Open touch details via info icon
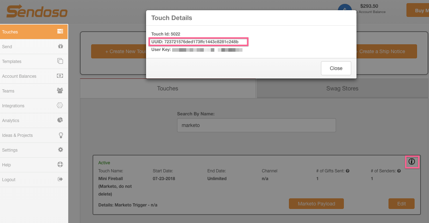This screenshot has width=429, height=223. tap(412, 162)
